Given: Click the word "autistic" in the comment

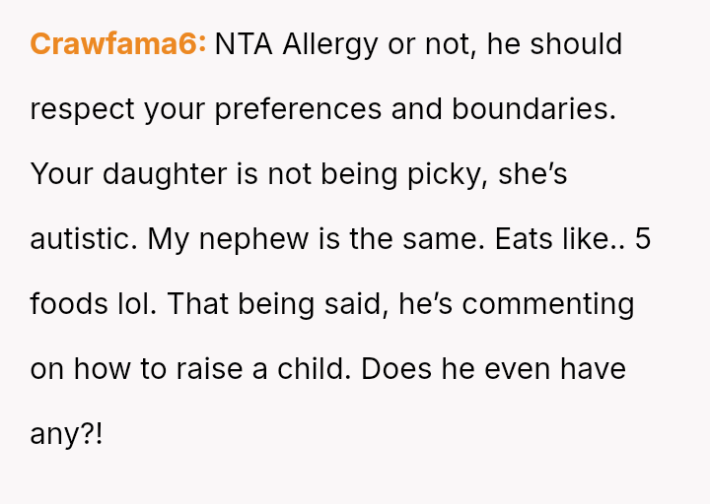Looking at the screenshot, I should click(83, 239).
